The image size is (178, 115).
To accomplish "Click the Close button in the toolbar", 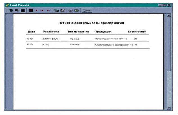I will coord(87,10).
